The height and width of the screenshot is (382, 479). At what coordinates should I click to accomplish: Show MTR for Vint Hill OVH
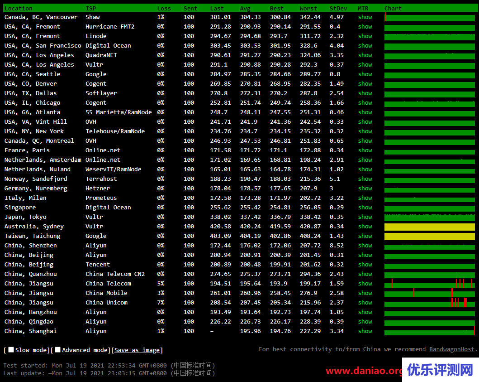365,121
